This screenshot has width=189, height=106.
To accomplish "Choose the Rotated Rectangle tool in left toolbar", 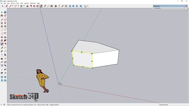I will (x=5, y=23).
